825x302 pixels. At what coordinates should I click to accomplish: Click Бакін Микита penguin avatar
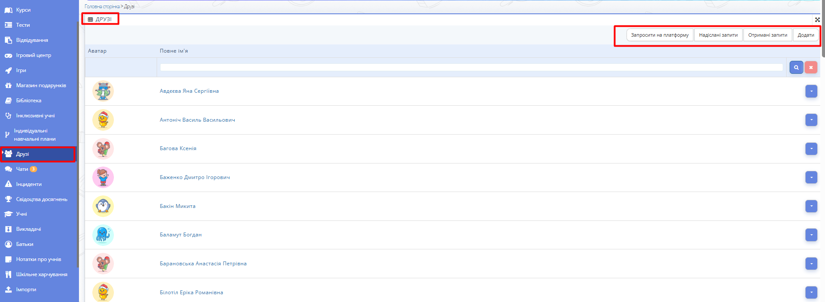tap(103, 206)
